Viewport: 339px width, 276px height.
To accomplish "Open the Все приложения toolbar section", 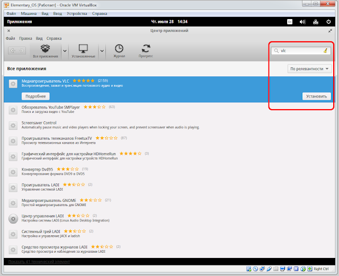I will click(x=46, y=51).
